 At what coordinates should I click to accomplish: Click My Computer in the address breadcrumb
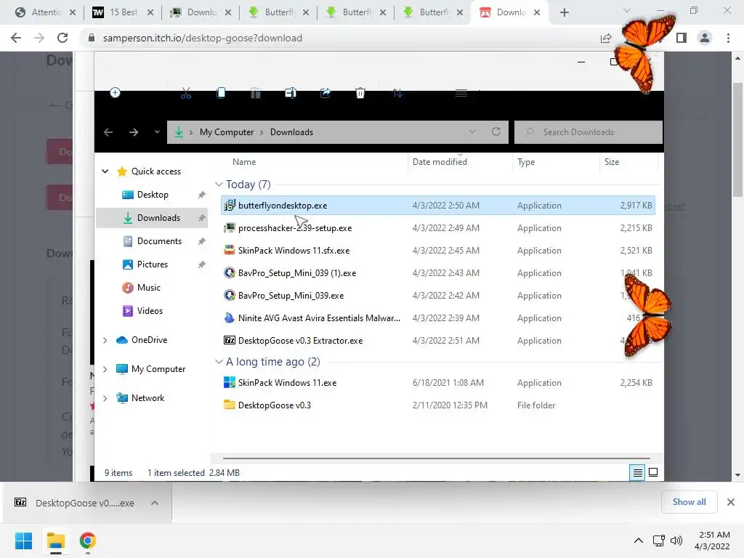coord(227,132)
